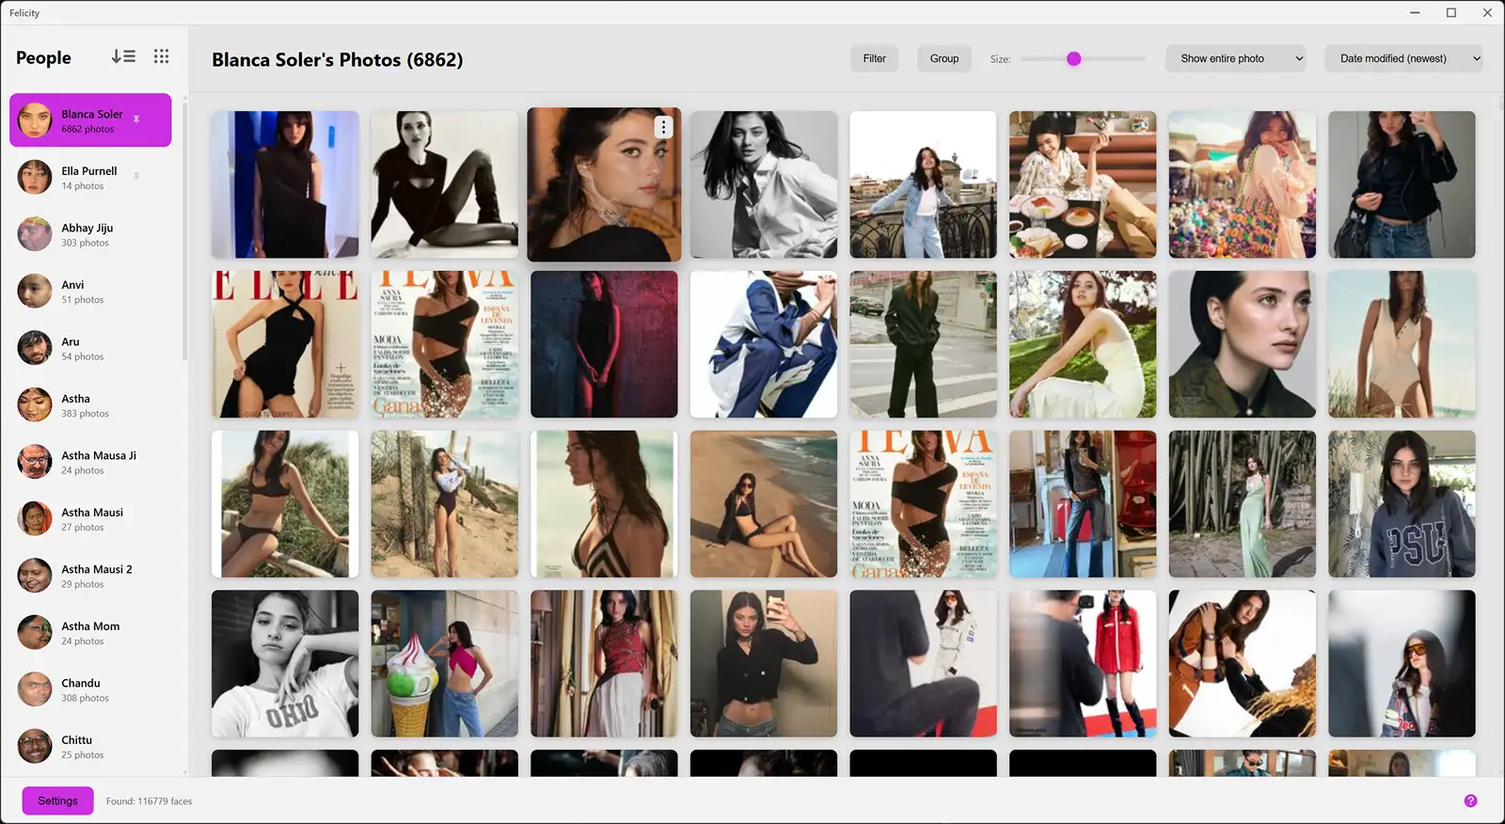Viewport: 1505px width, 824px height.
Task: Open the white dress on grass photo
Action: click(x=1083, y=344)
